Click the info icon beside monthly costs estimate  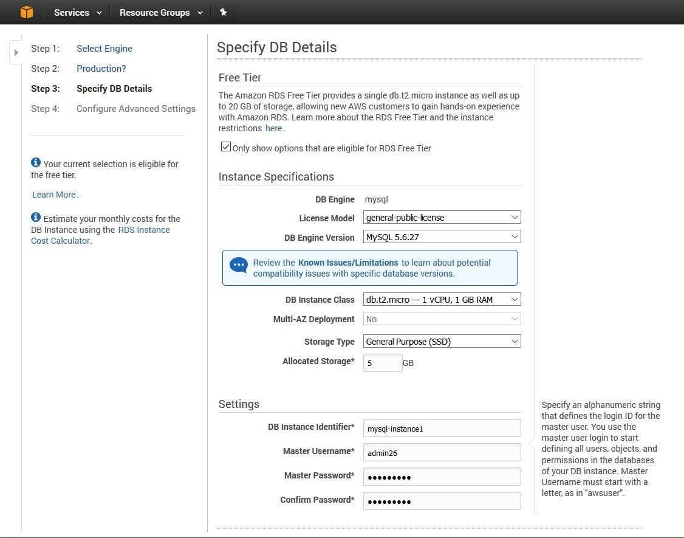36,217
